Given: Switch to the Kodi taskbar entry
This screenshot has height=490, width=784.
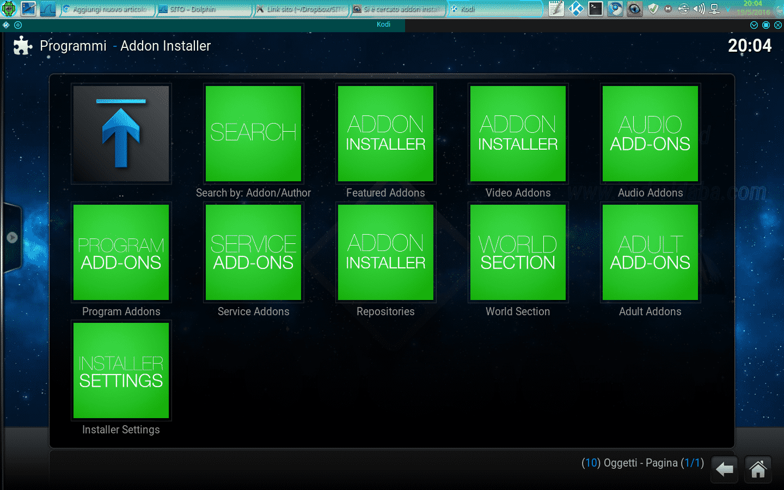Looking at the screenshot, I should coord(494,9).
